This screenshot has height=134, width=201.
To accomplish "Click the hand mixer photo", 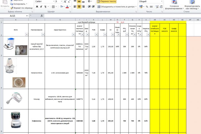I will [x=14, y=98].
